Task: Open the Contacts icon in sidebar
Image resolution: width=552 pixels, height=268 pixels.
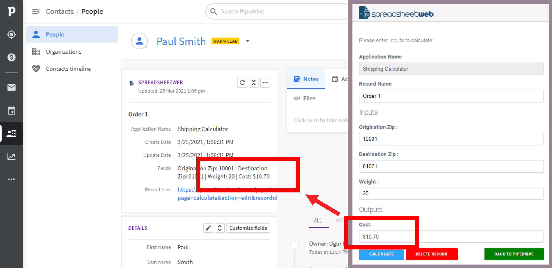Action: click(11, 133)
